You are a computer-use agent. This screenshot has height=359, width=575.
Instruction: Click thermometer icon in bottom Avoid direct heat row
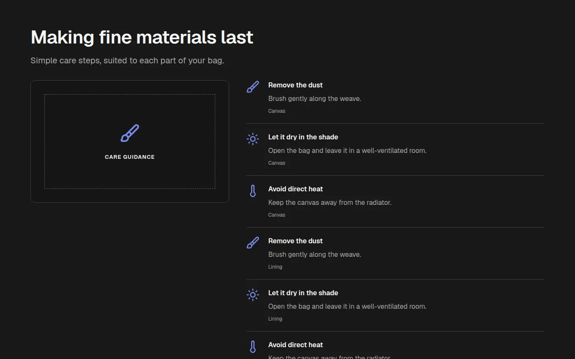coord(253,347)
